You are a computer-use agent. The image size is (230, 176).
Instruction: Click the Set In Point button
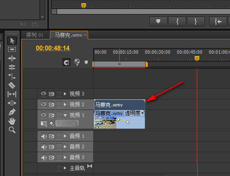pyautogui.click(x=177, y=21)
